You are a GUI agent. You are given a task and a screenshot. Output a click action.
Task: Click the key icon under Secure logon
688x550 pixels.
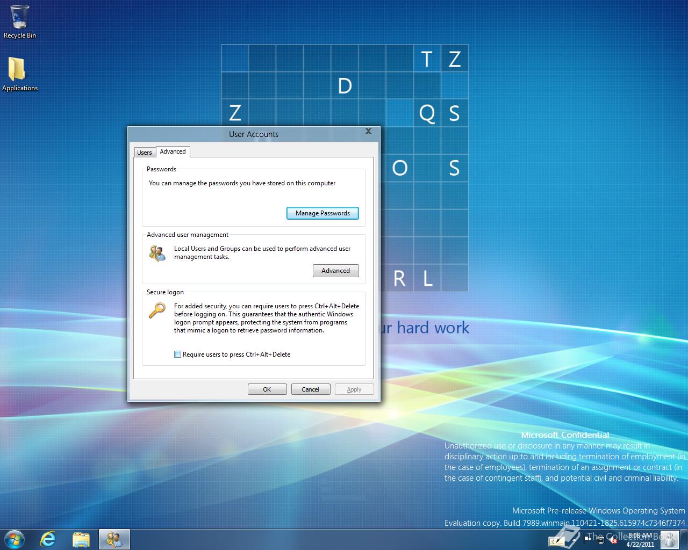click(x=157, y=310)
